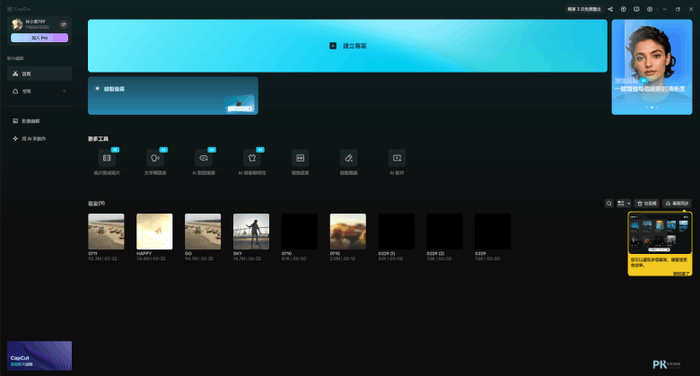Click the user avatar picture
The height and width of the screenshot is (376, 700).
point(17,24)
